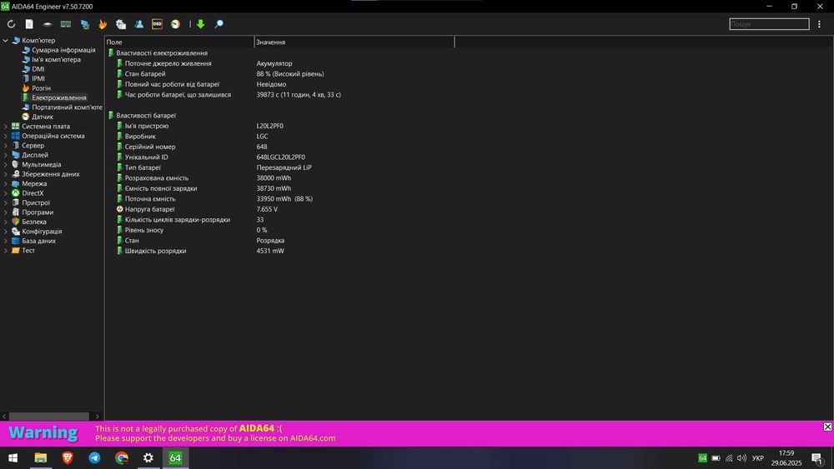The height and width of the screenshot is (469, 834).
Task: Click the tree scrollbar right arrow
Action: pyautogui.click(x=97, y=417)
